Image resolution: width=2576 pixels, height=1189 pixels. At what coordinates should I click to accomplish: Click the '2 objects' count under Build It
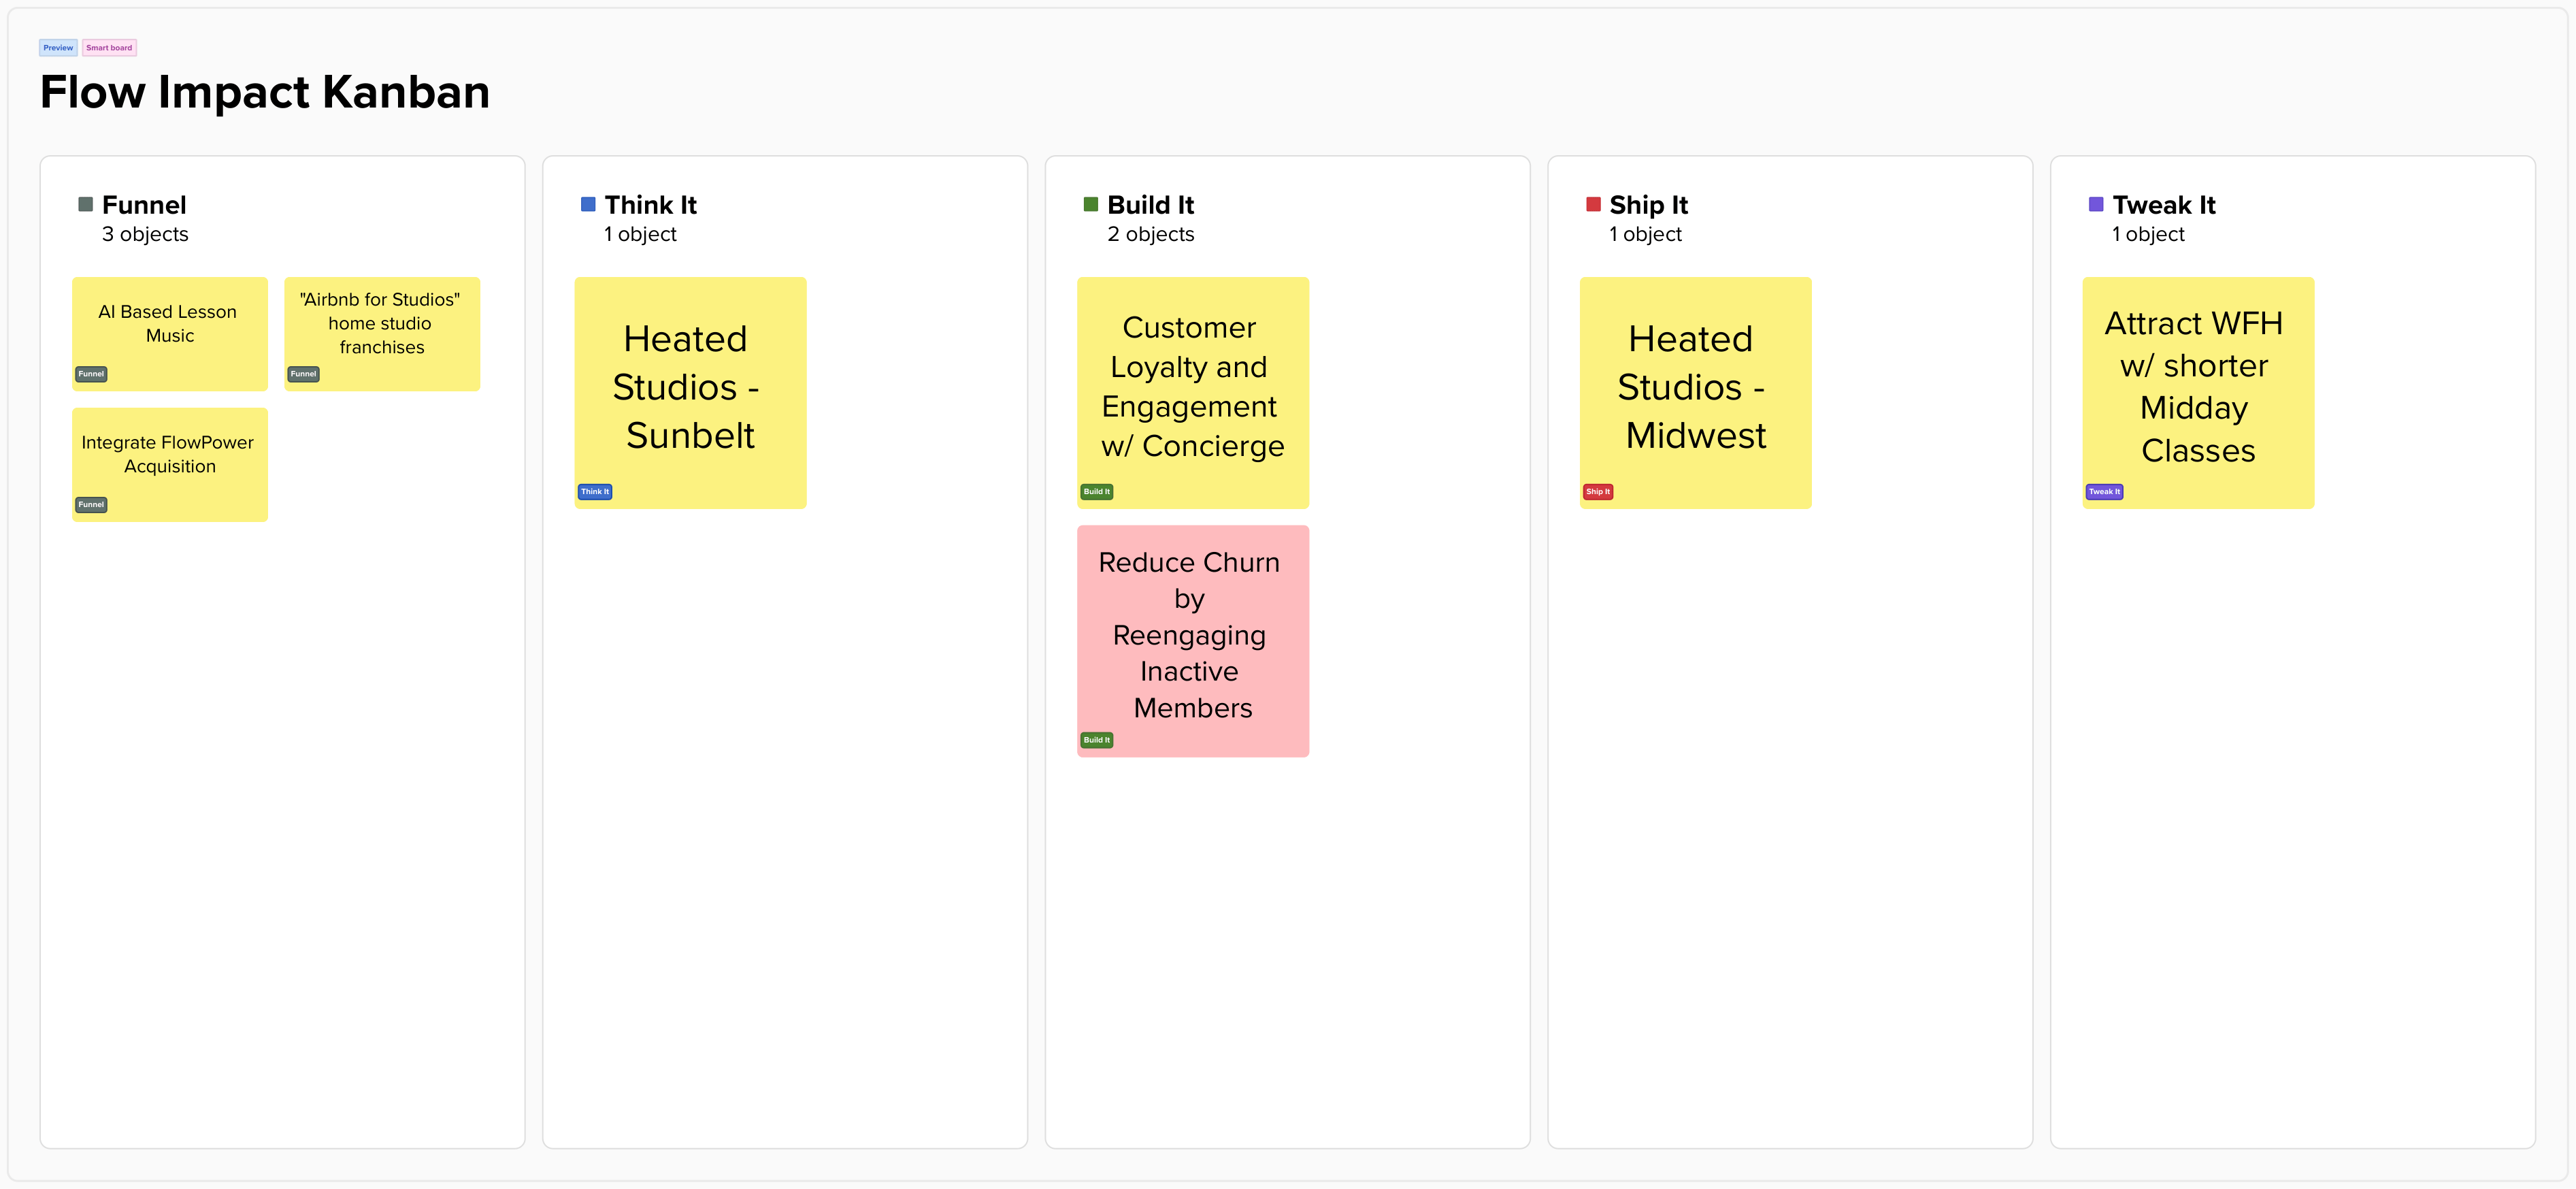coord(1150,235)
